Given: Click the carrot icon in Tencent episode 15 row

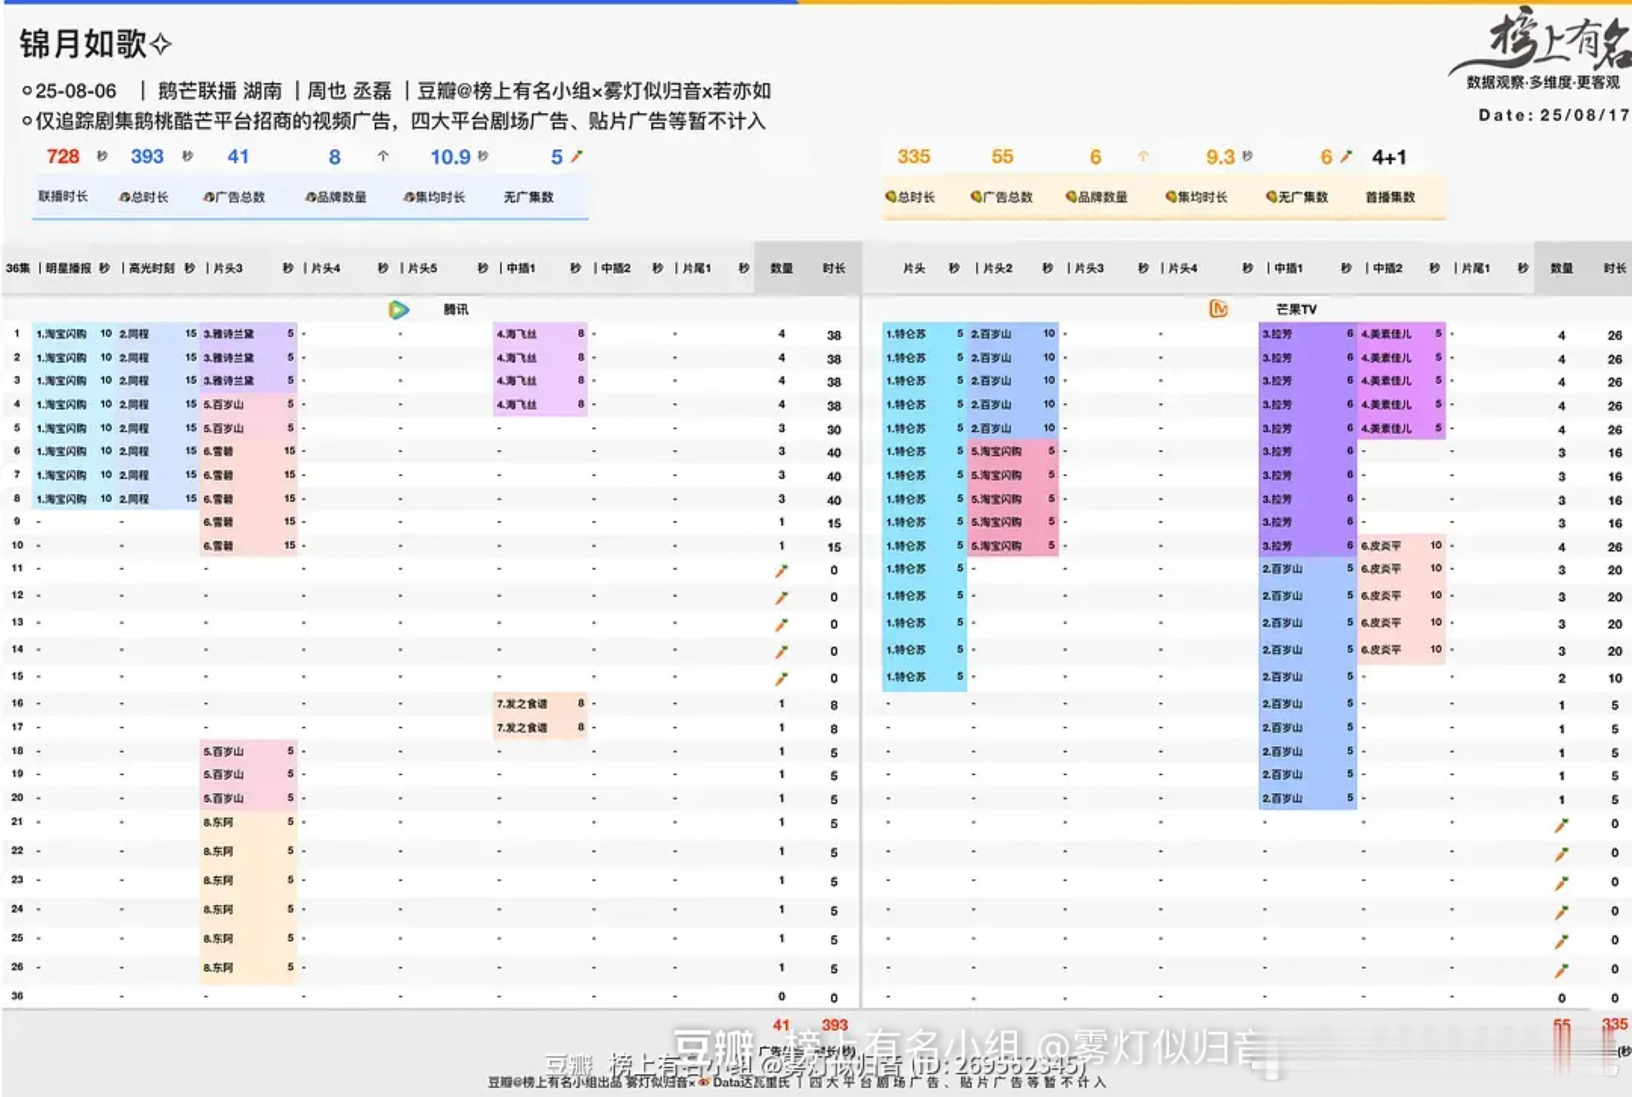Looking at the screenshot, I should (x=781, y=678).
